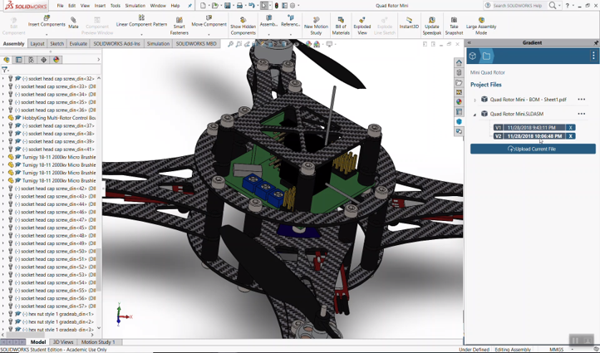The height and width of the screenshot is (353, 600).
Task: Toggle Large Assembly Mode
Action: click(481, 26)
